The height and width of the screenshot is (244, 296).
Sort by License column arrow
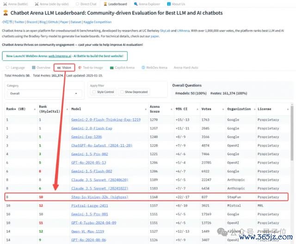288,109
